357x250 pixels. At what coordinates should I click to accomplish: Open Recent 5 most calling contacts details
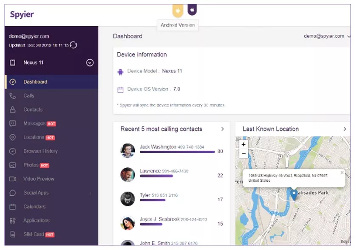tap(222, 129)
